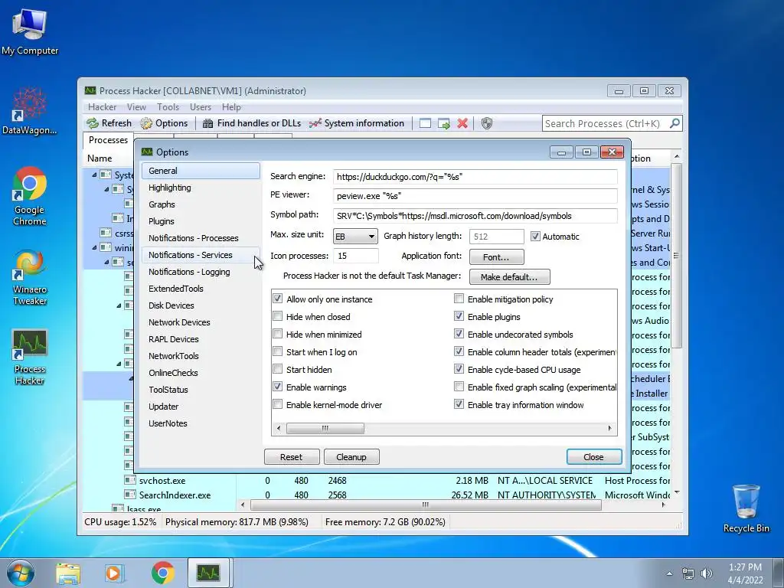This screenshot has height=588, width=784.
Task: Open the Hacker menu
Action: tap(102, 107)
